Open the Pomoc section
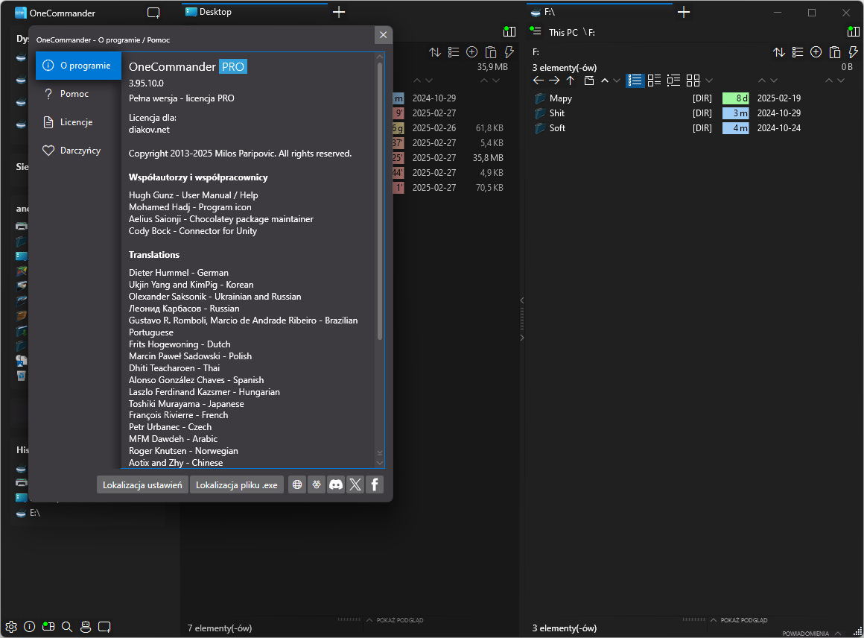864x638 pixels. pyautogui.click(x=78, y=94)
